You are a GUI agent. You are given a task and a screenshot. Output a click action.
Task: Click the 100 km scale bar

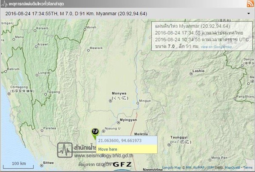(18, 165)
